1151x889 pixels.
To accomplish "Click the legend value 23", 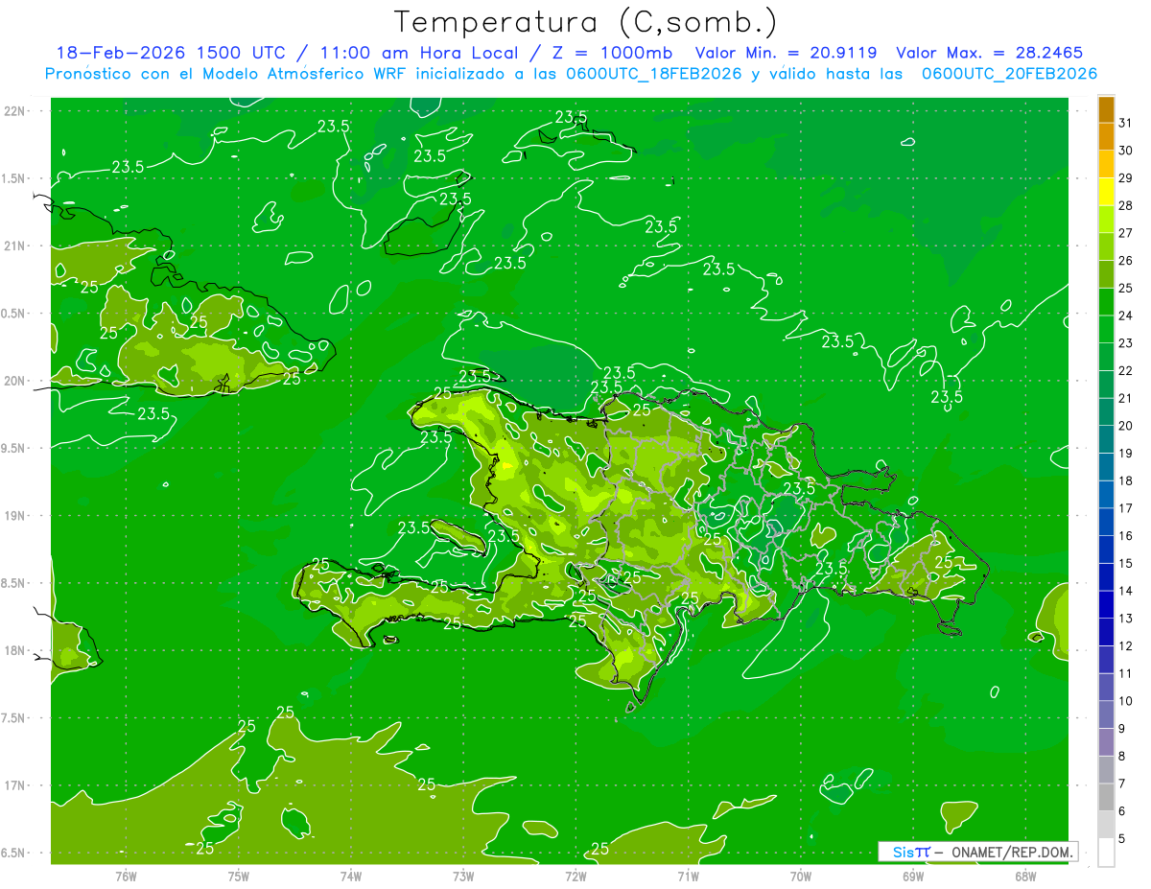I will click(x=1125, y=342).
